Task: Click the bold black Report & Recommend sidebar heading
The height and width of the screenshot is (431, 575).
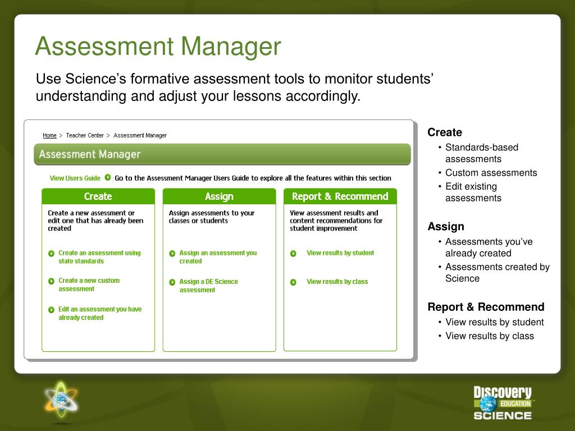Action: point(486,307)
